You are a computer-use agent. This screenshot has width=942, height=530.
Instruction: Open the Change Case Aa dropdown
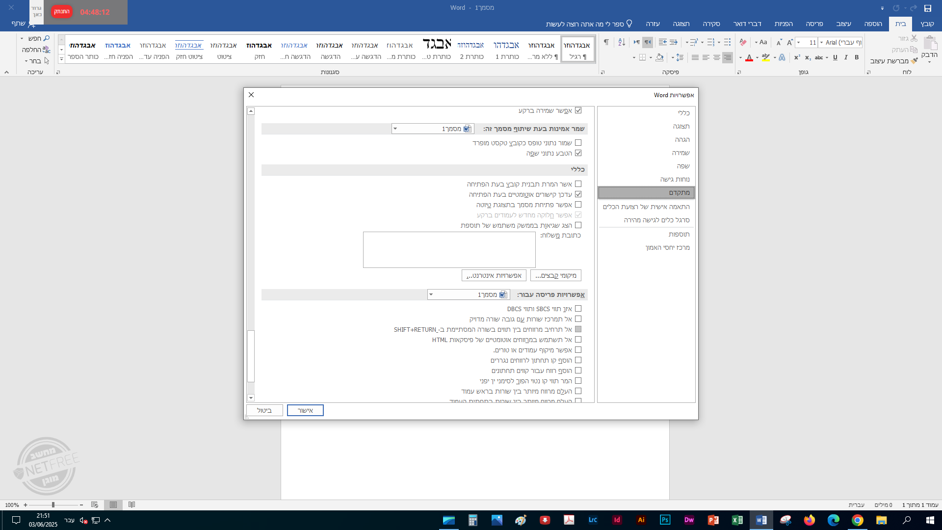[761, 42]
